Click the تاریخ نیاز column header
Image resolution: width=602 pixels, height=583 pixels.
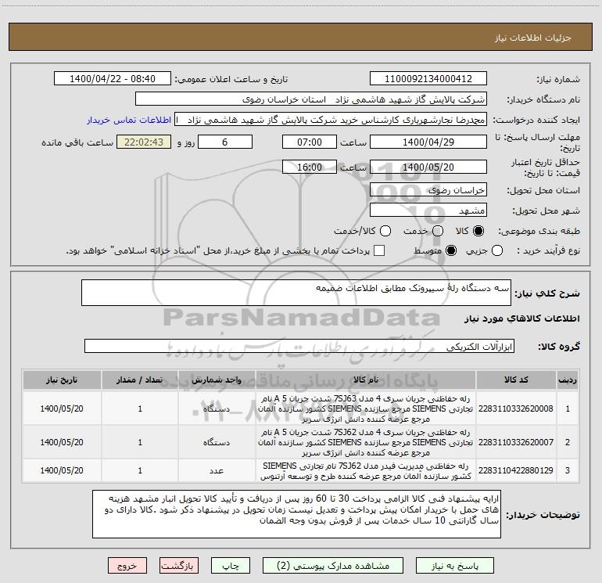tap(62, 380)
